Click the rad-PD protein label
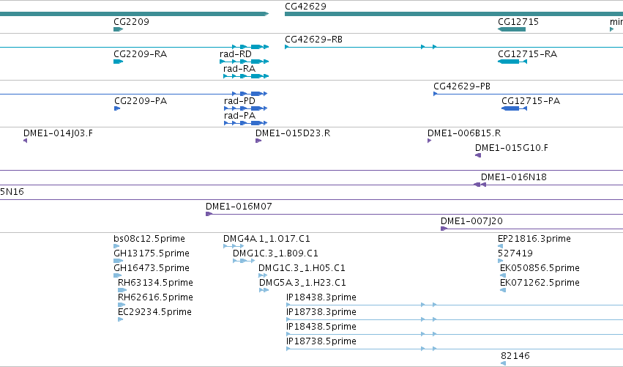623x367 pixels. (239, 101)
